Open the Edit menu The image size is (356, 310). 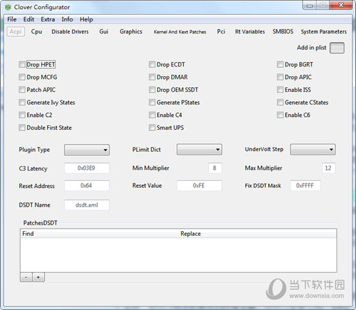28,19
